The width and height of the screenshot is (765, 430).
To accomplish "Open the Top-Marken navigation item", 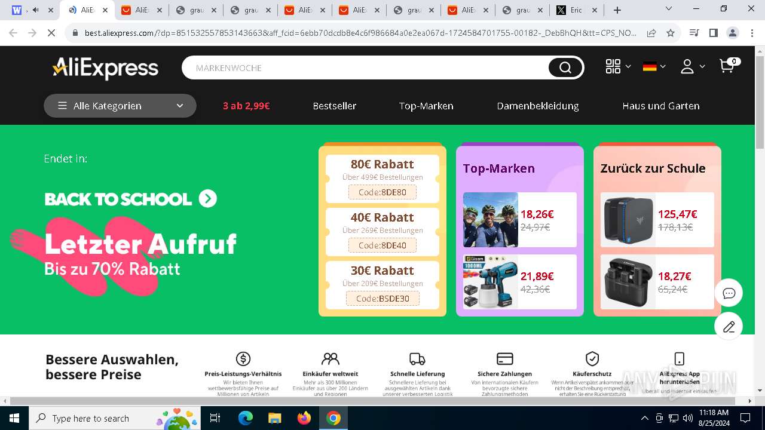I will coord(426,106).
